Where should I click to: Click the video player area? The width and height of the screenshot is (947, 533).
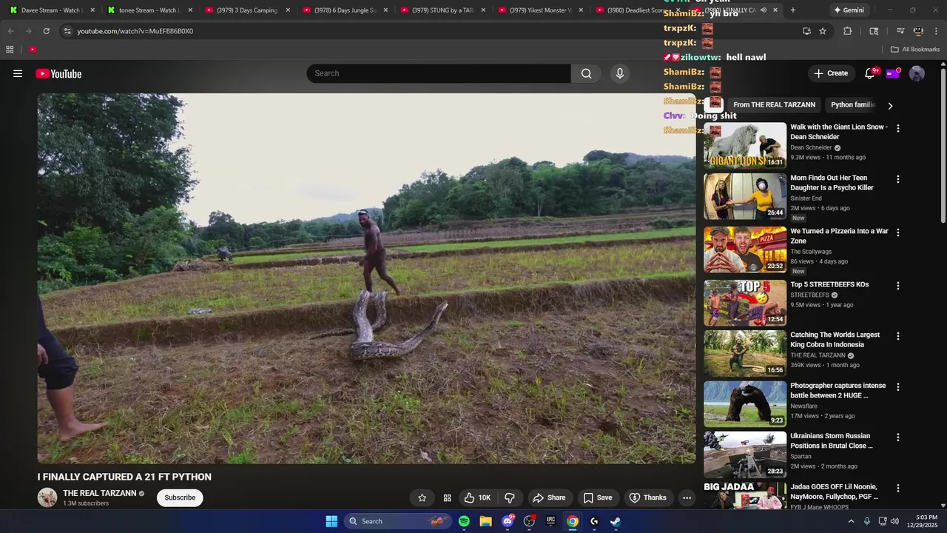pyautogui.click(x=366, y=278)
